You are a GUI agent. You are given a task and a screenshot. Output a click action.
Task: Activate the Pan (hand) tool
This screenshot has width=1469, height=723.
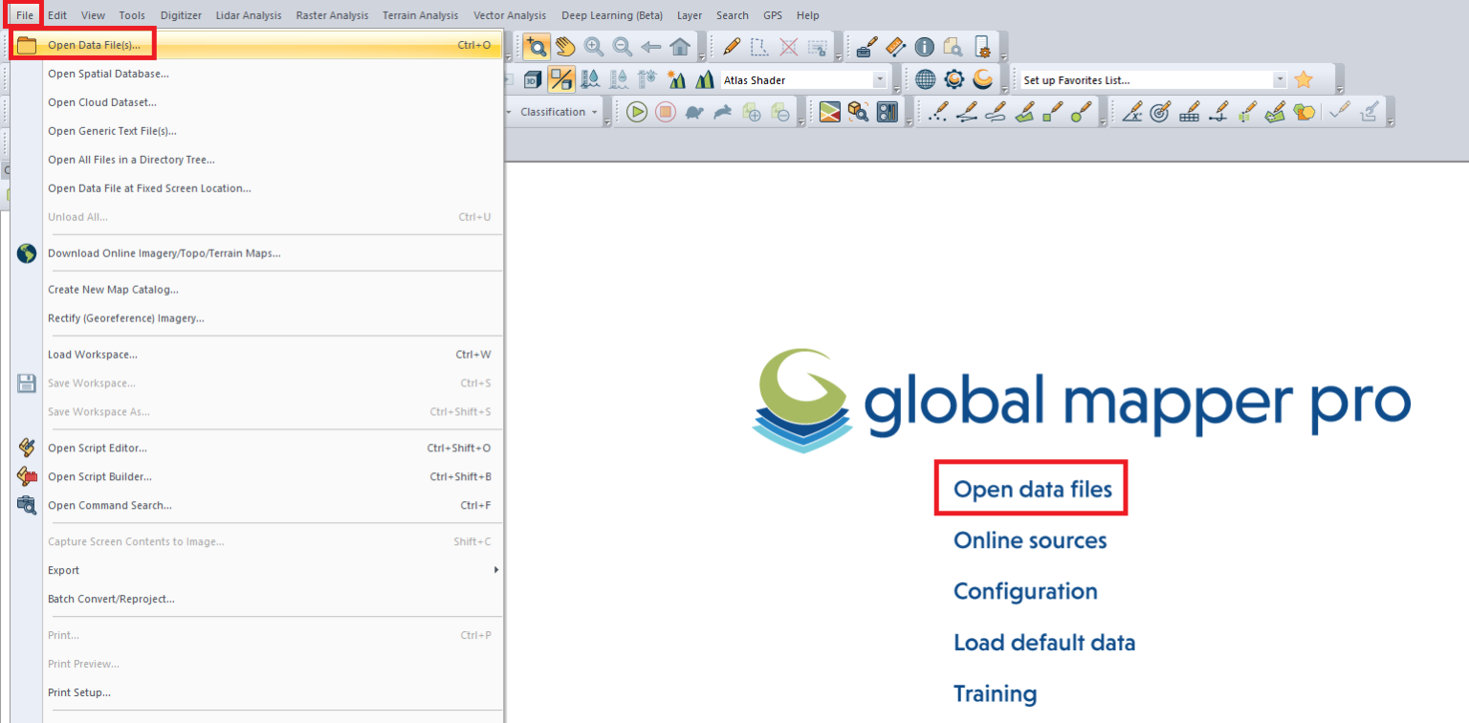coord(564,46)
